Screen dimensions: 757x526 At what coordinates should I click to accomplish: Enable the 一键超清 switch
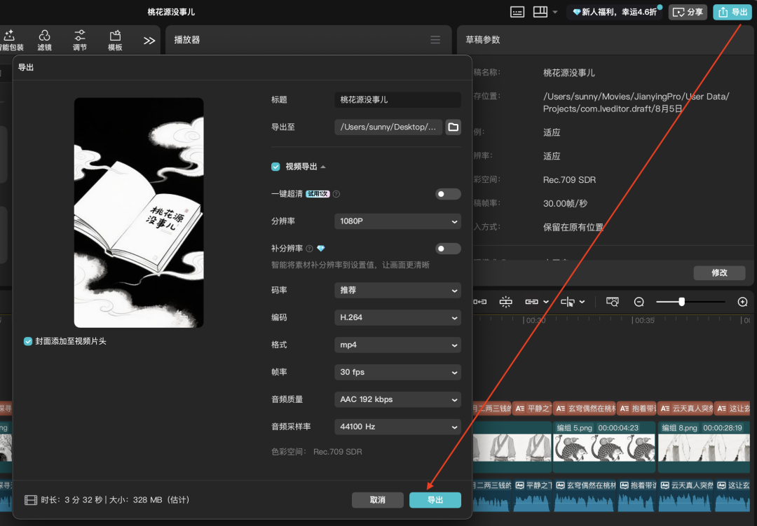tap(448, 194)
